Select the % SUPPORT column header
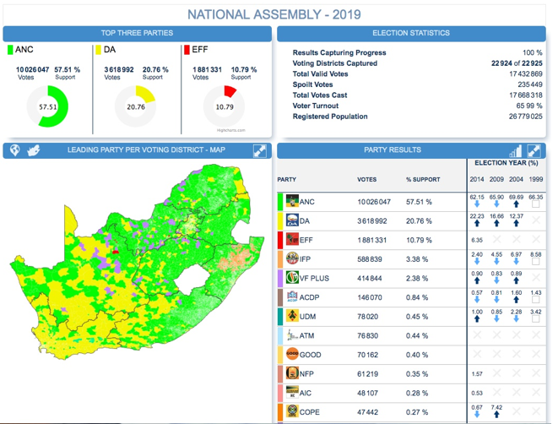Image resolution: width=558 pixels, height=424 pixels. coord(423,179)
